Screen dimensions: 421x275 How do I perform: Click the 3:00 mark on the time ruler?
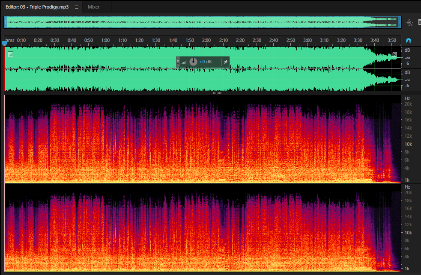pyautogui.click(x=308, y=40)
